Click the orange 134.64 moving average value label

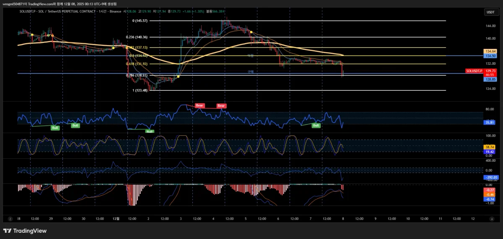click(490, 51)
